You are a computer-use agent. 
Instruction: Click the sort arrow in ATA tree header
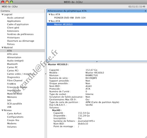[146, 11]
